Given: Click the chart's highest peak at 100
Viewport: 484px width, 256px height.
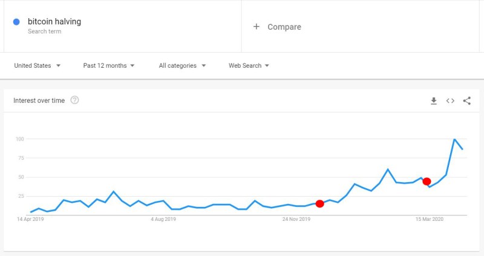Looking at the screenshot, I should click(454, 140).
